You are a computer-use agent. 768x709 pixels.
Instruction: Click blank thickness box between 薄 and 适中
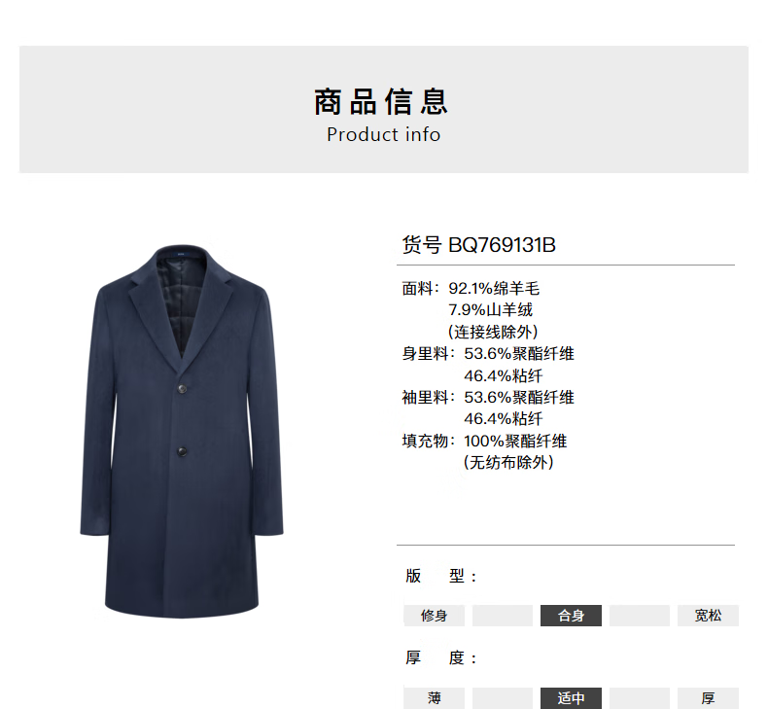point(503,697)
